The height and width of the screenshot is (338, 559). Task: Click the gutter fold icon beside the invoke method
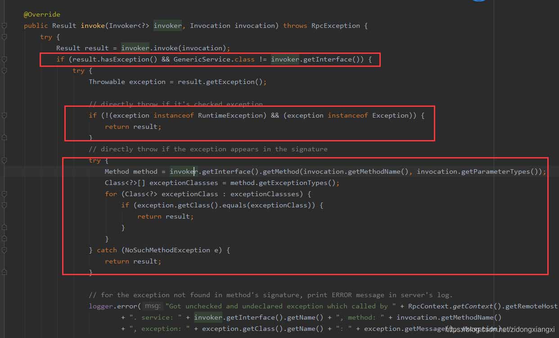(5, 26)
